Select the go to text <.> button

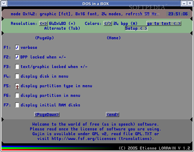[x=164, y=23]
